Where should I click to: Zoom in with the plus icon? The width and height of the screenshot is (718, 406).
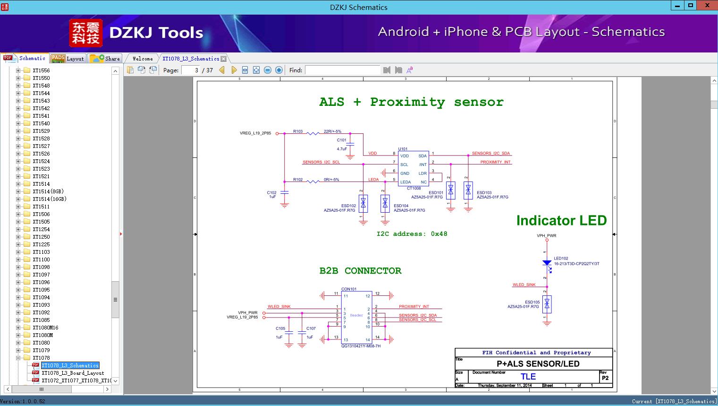point(279,70)
